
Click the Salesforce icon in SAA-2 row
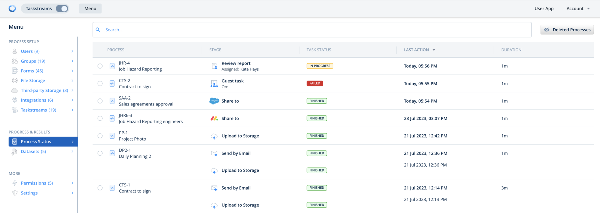pos(214,101)
